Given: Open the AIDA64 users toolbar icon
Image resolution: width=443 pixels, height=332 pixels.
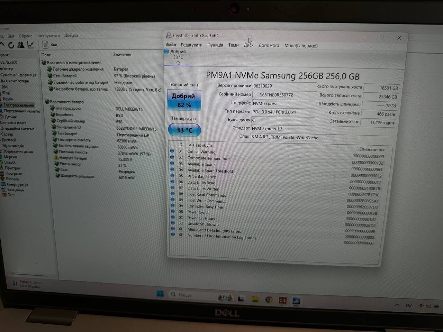Looking at the screenshot, I should click(21, 45).
